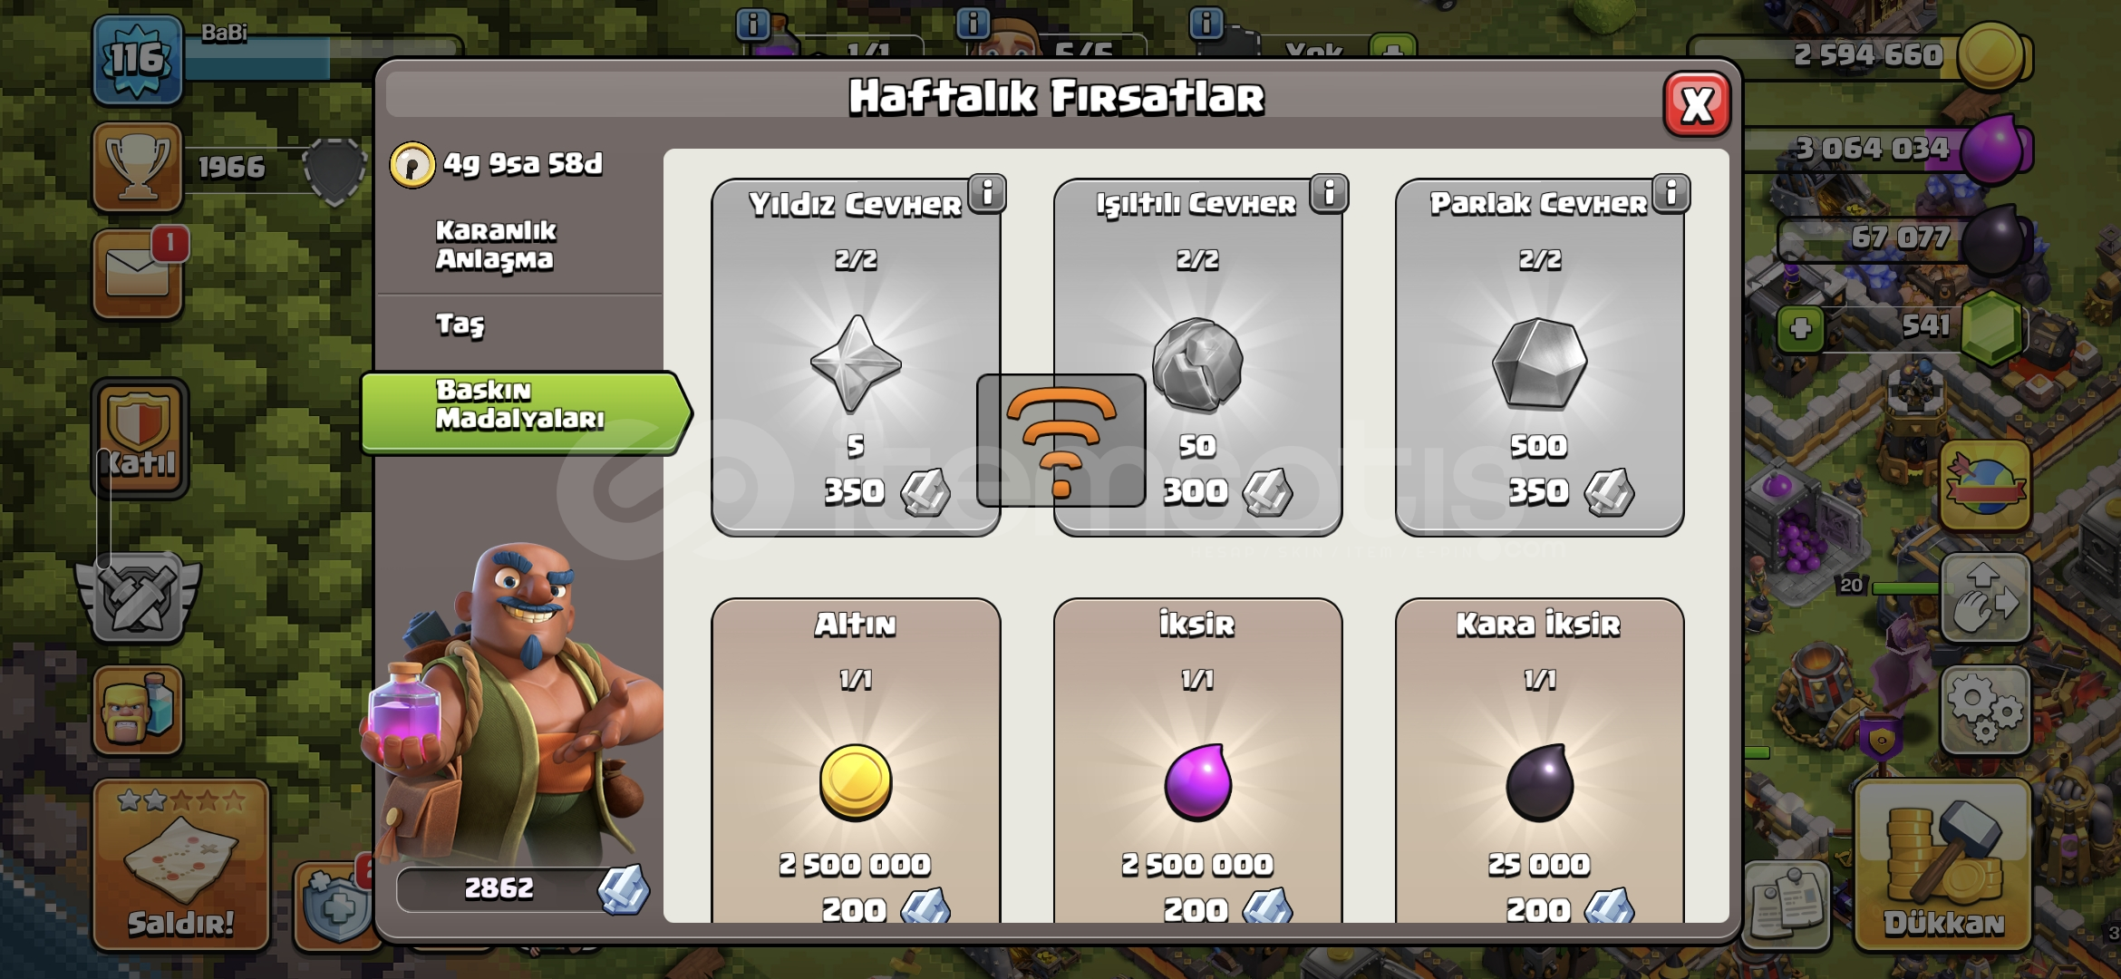This screenshot has height=979, width=2121.
Task: Buy Altın 2 500 000 offer
Action: tap(856, 761)
